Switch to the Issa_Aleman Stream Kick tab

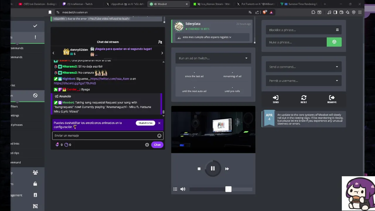click(212, 4)
